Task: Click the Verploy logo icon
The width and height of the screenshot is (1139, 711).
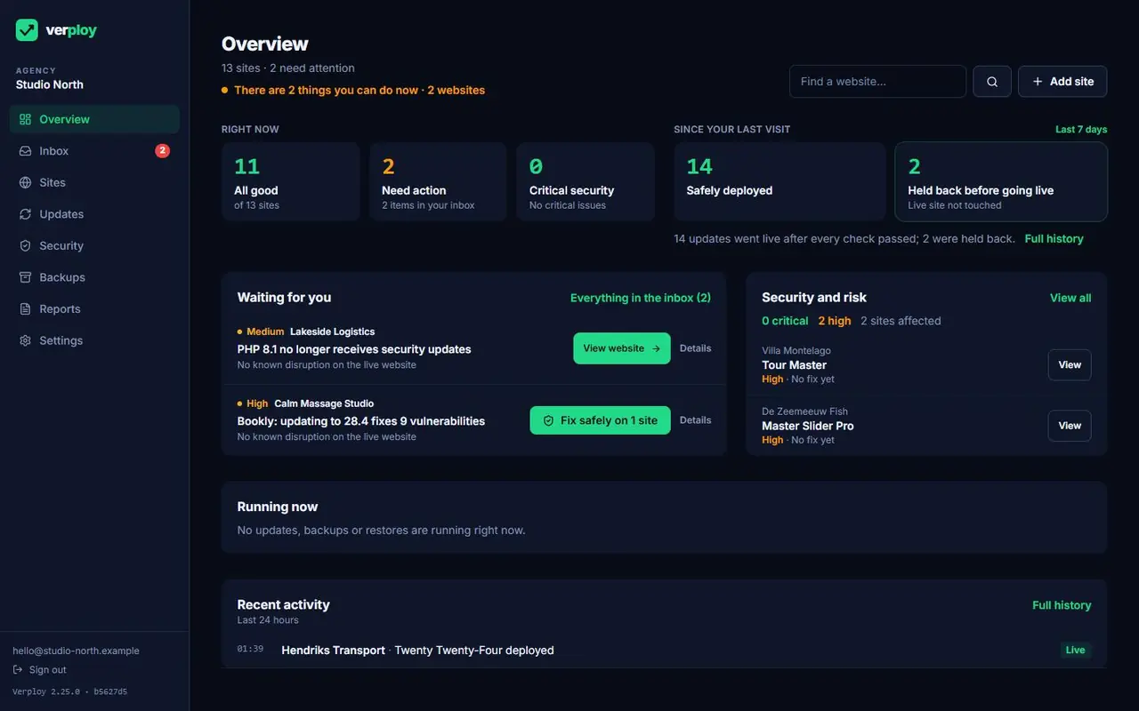Action: [27, 30]
